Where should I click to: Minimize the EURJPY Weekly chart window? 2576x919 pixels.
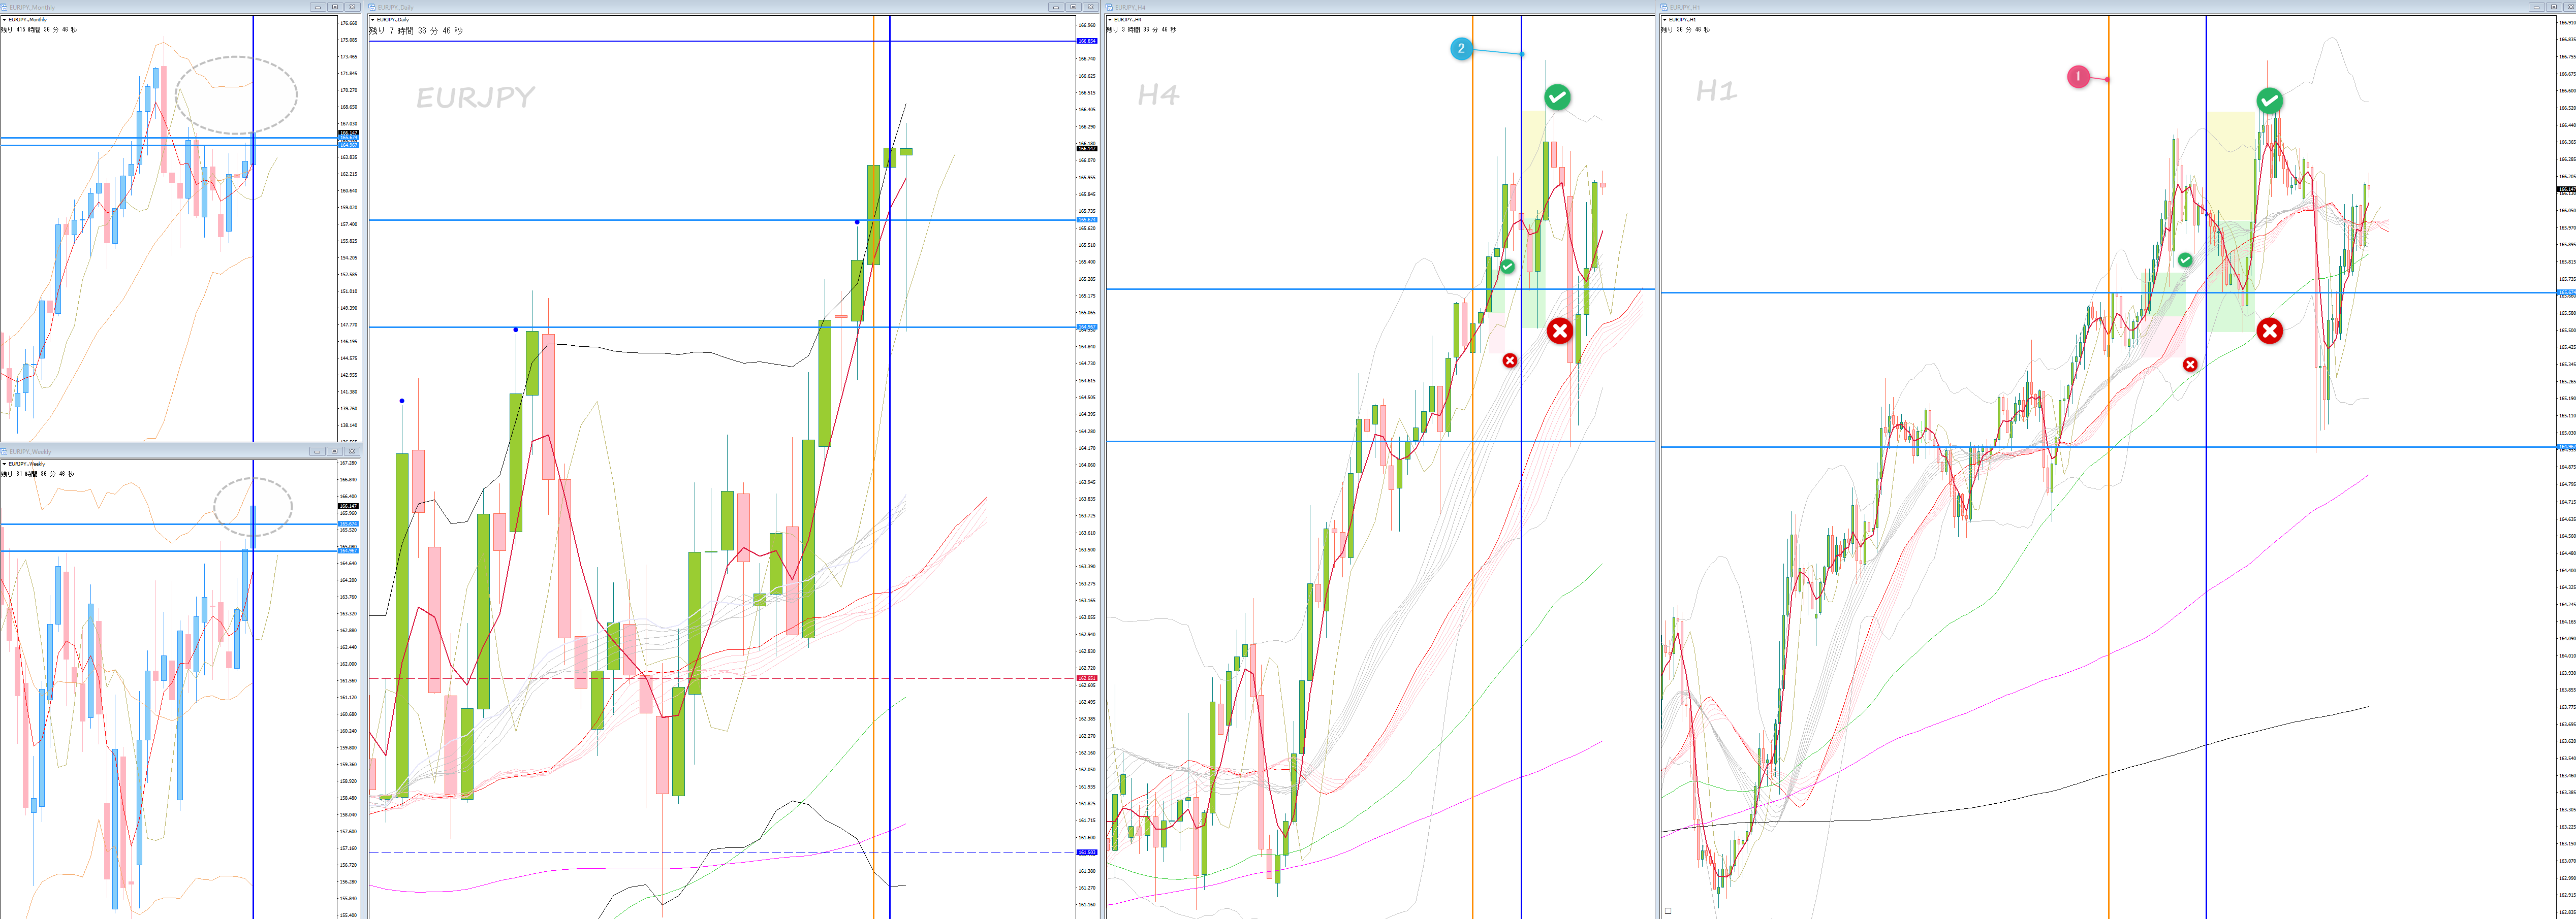coord(317,451)
